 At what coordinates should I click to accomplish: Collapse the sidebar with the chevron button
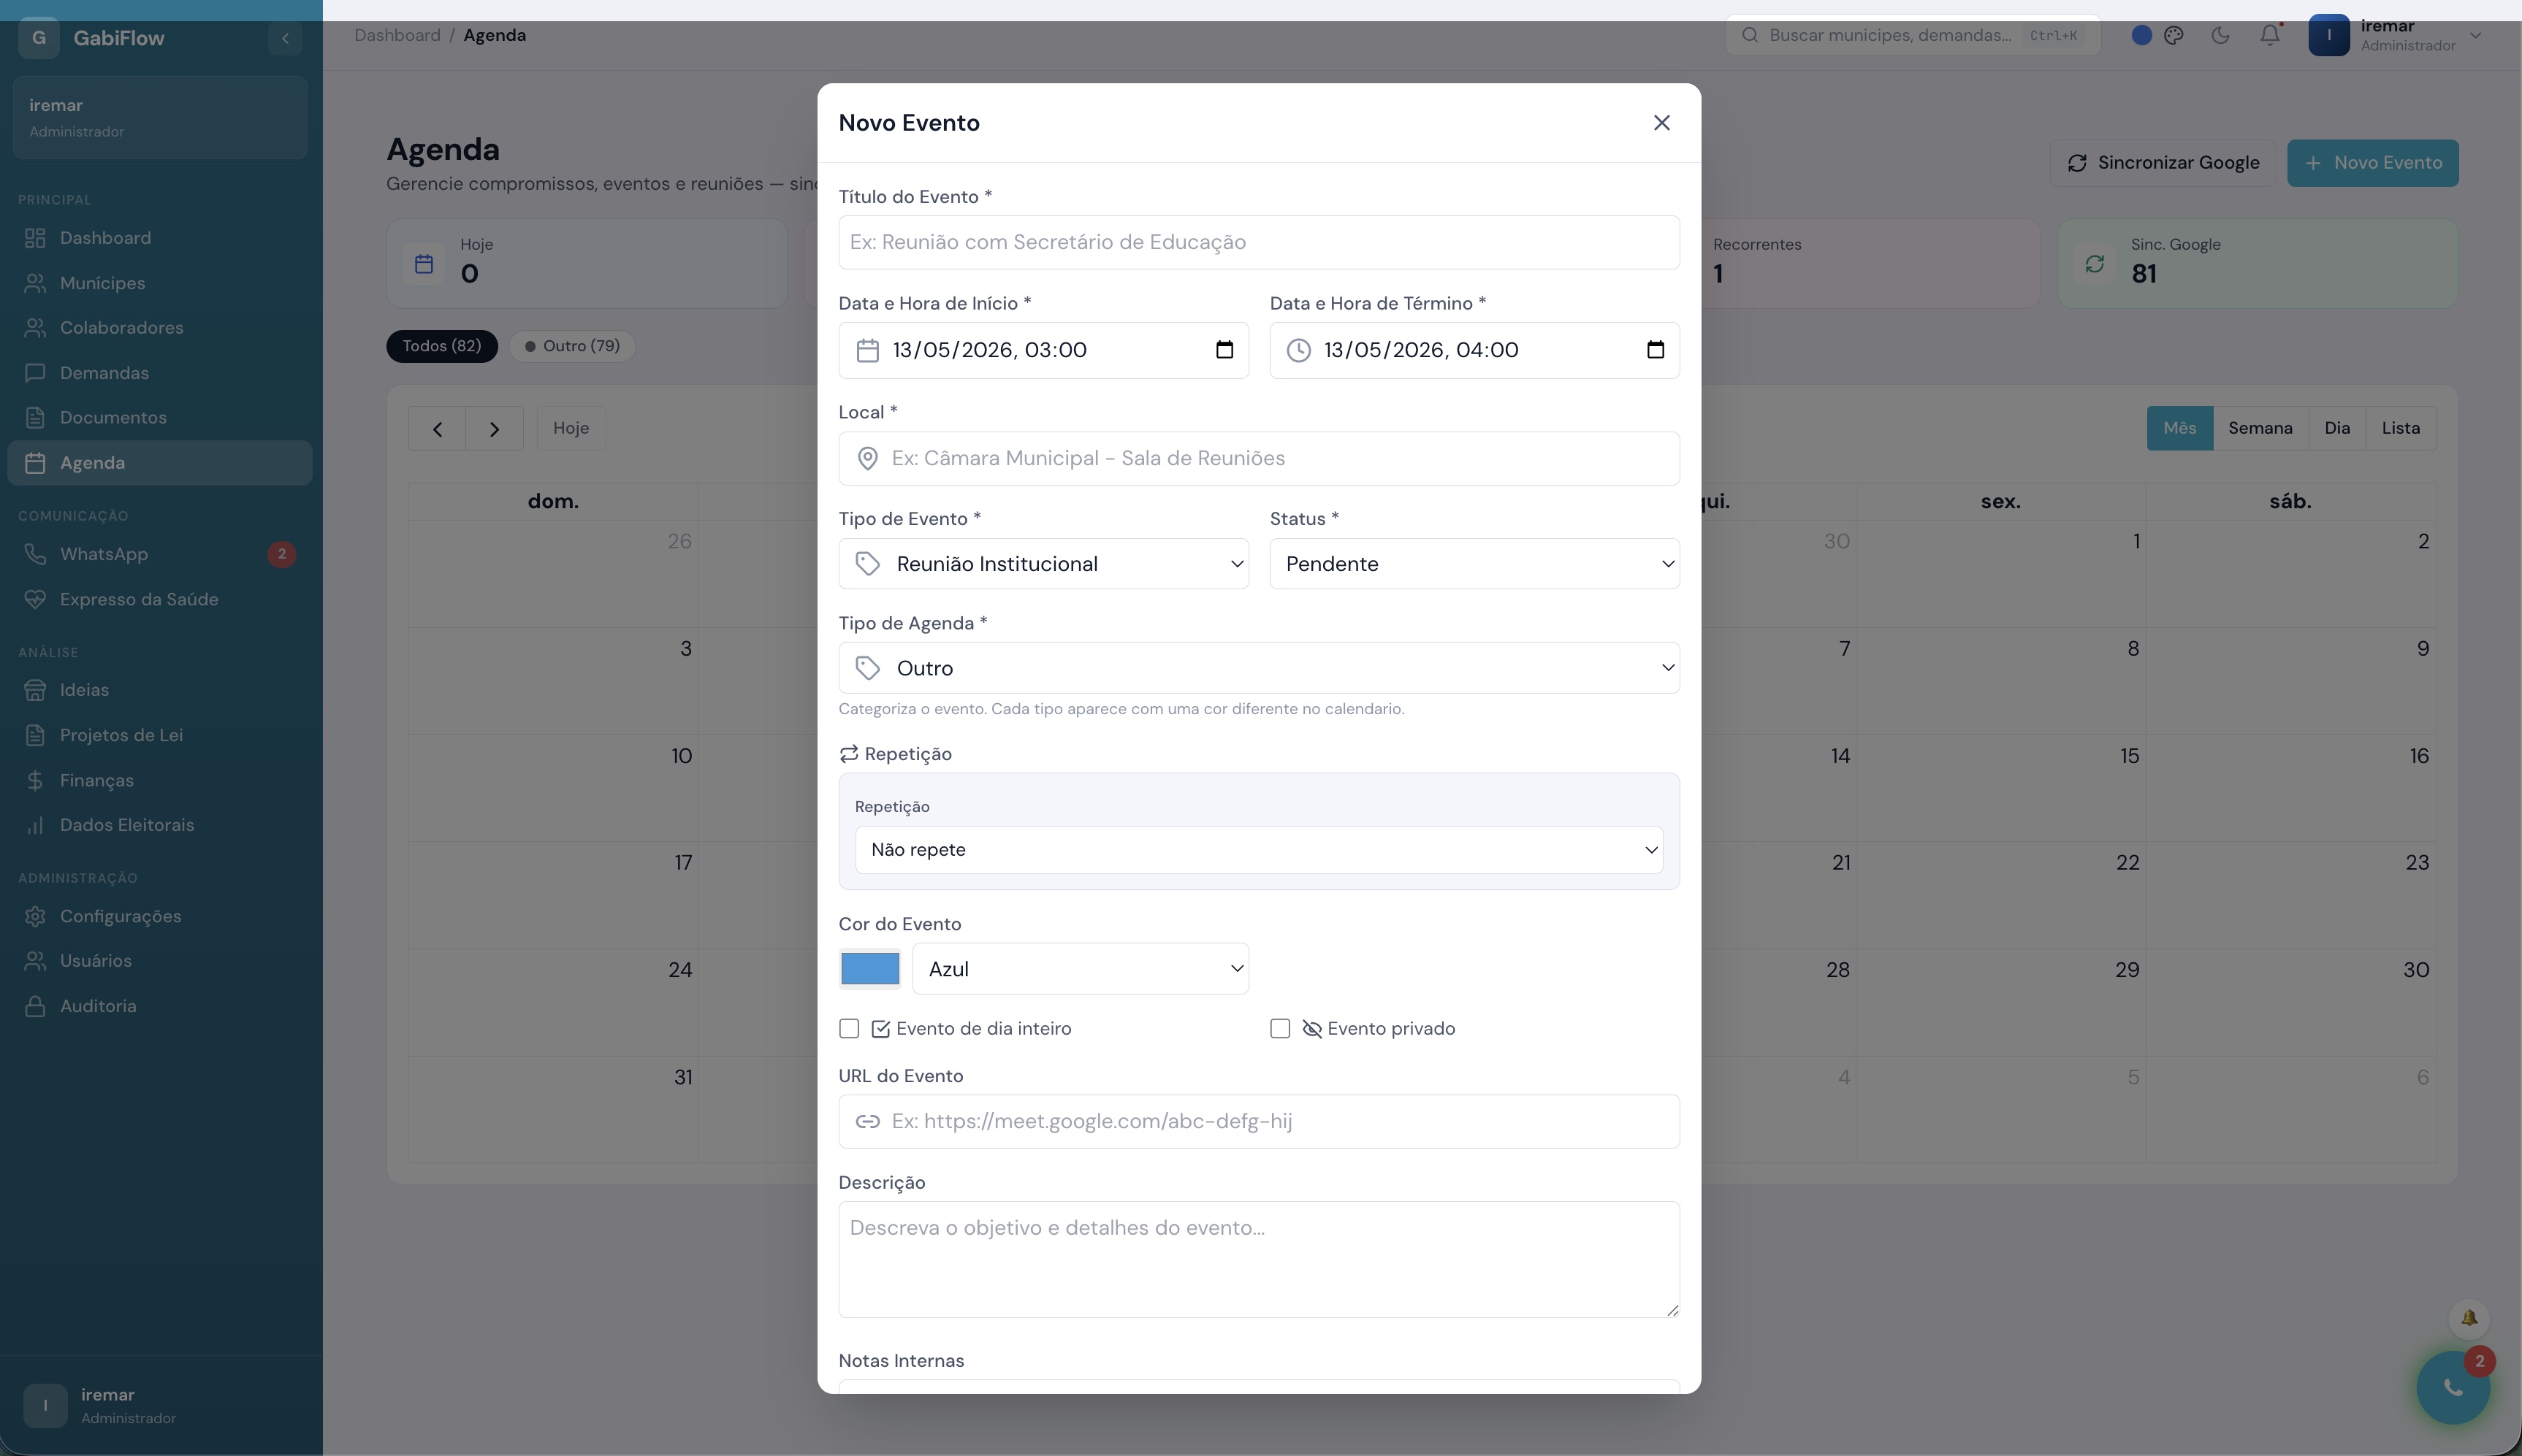[285, 38]
